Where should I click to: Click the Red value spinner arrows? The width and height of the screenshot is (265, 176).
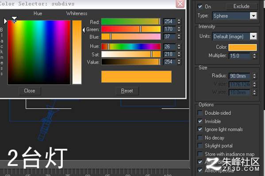[x=179, y=22]
